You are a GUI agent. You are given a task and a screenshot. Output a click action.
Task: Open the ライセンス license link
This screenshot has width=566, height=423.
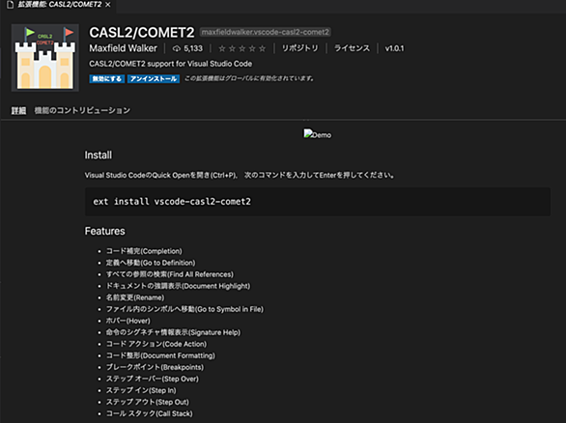352,48
